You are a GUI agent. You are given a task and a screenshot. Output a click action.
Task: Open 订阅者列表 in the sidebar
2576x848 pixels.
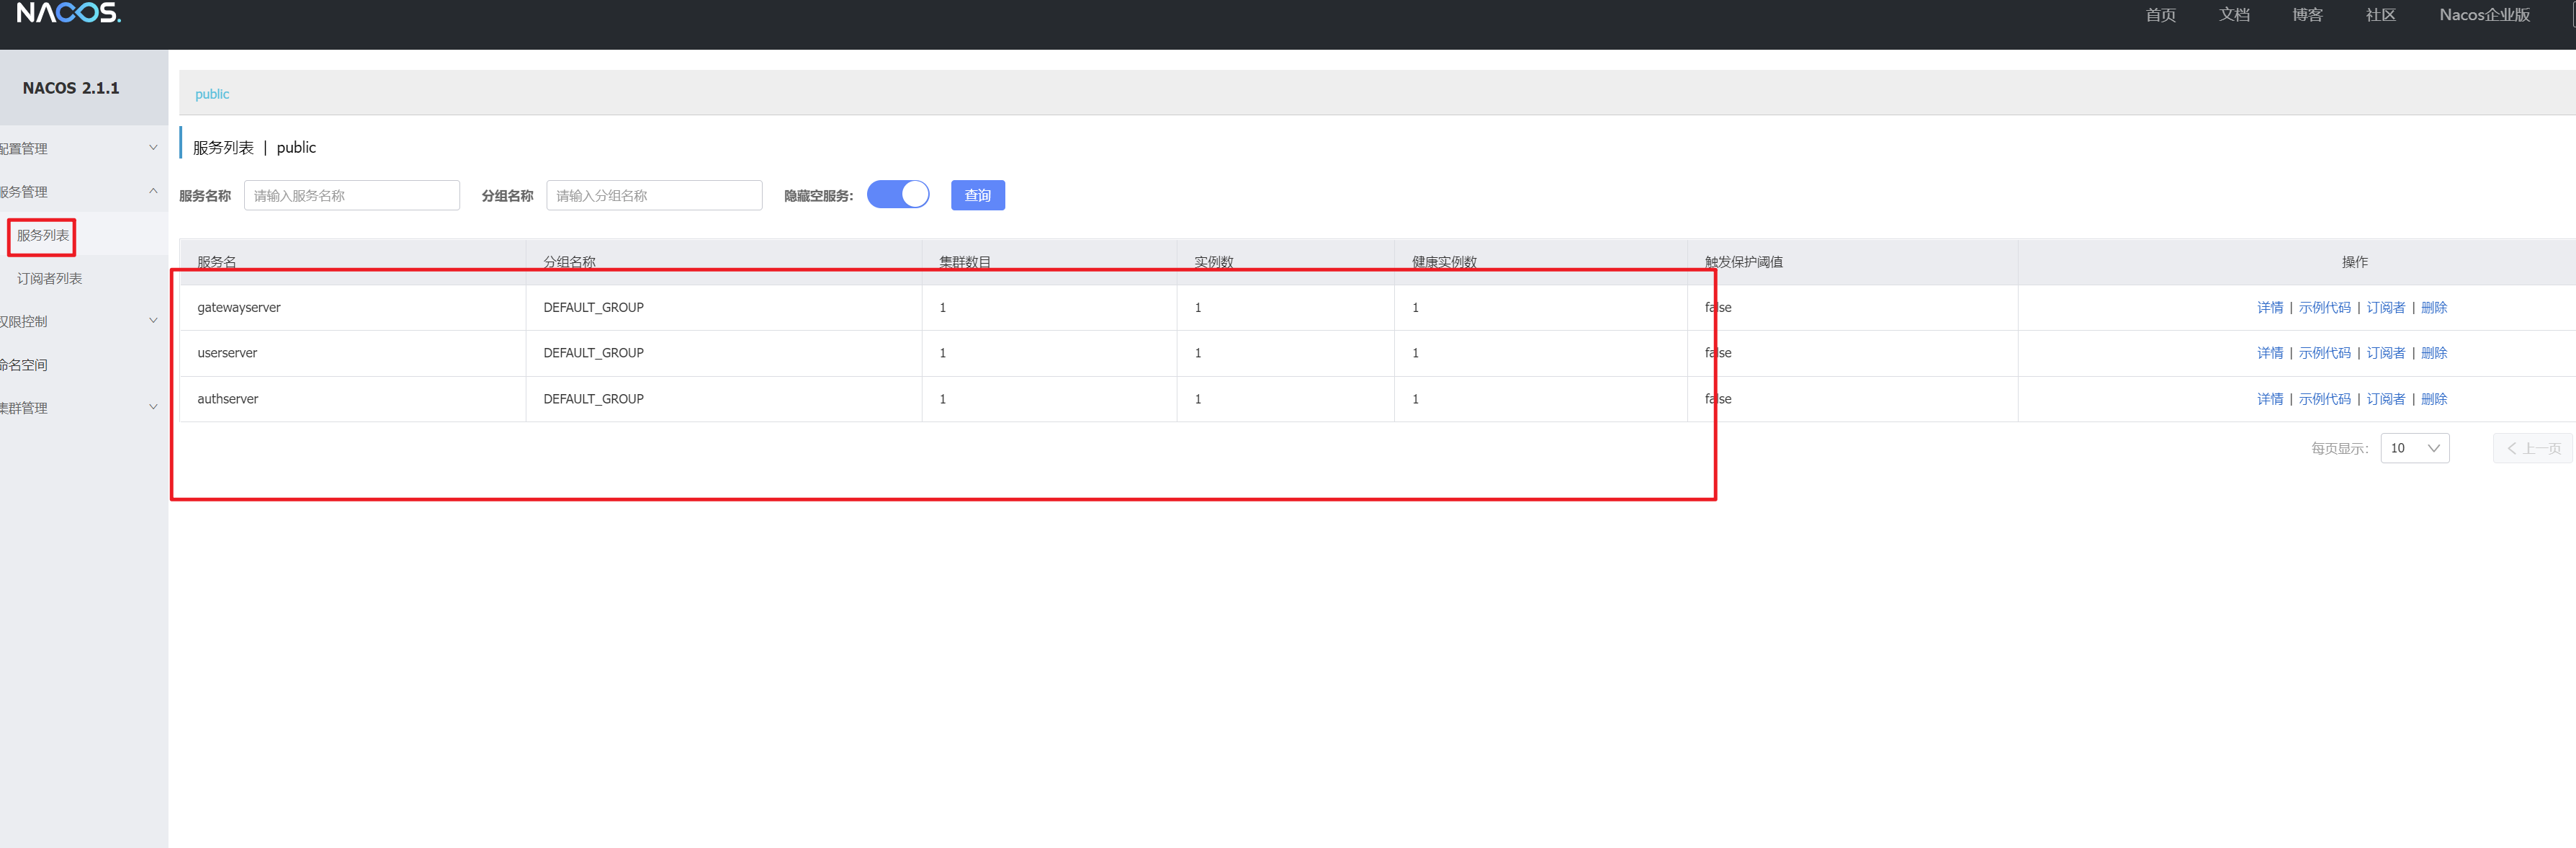(49, 279)
